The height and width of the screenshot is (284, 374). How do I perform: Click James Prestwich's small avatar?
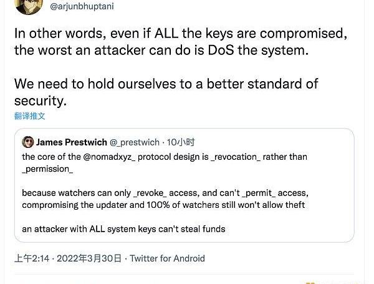click(27, 142)
